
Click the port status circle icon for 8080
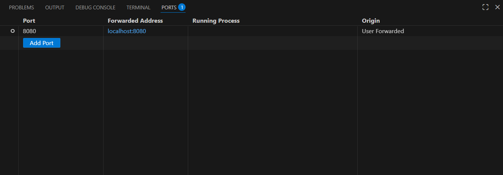click(x=13, y=31)
